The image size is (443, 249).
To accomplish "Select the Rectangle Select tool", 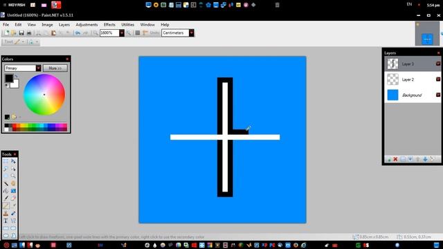I will tap(6, 161).
